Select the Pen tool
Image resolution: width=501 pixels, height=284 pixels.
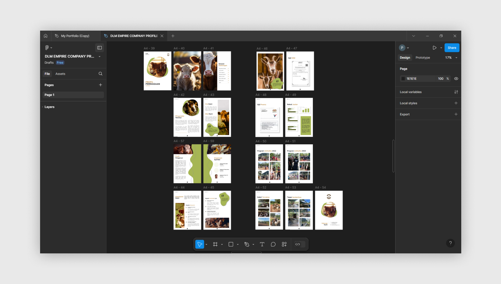[x=247, y=244]
